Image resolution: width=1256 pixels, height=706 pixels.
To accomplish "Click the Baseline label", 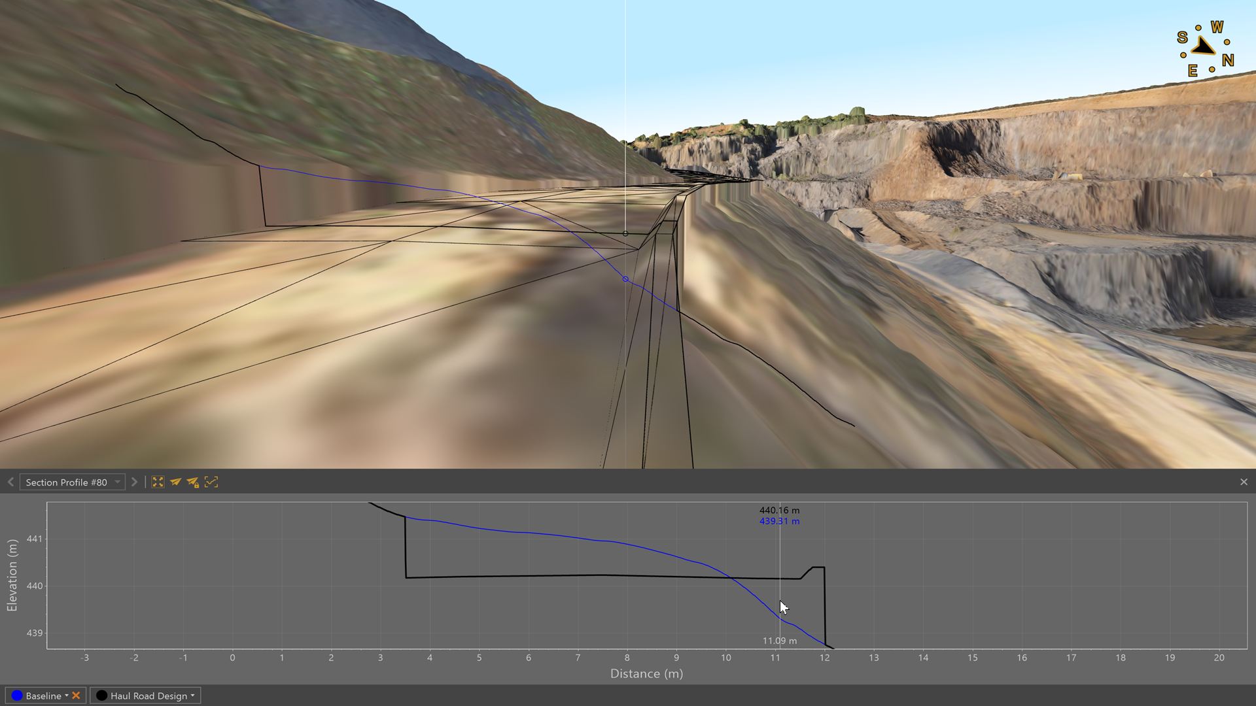I will [x=43, y=696].
